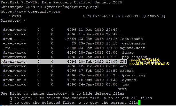Click the .idmap directory name

[127, 52]
